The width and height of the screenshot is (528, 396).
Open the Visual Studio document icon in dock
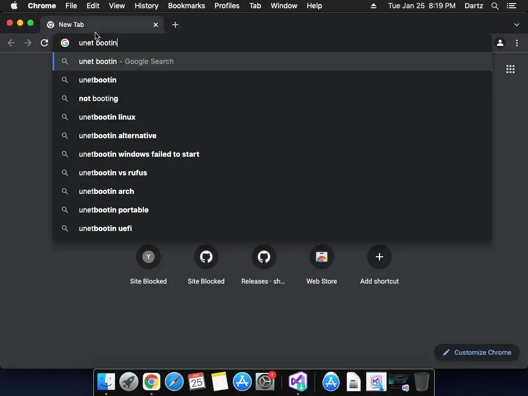point(376,382)
